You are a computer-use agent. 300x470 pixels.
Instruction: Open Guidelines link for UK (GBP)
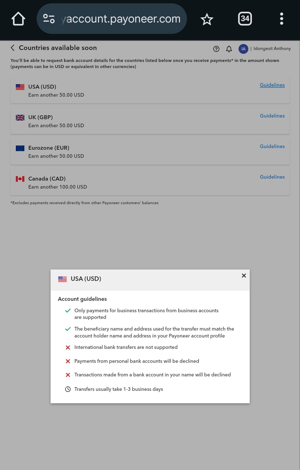point(272,116)
